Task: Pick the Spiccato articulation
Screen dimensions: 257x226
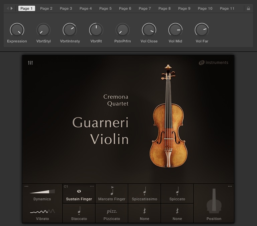Action: (177, 194)
